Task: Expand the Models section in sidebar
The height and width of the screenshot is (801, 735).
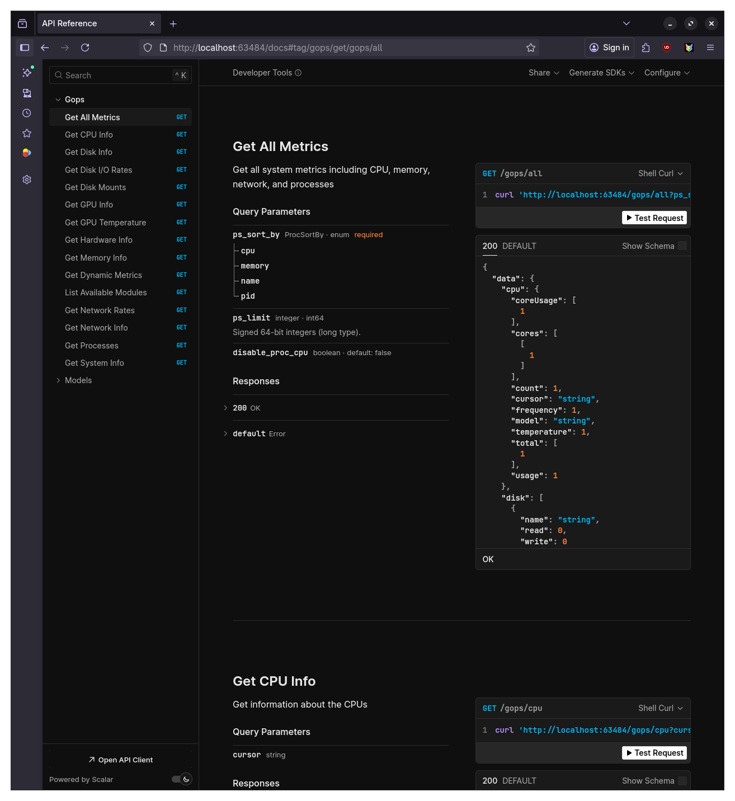Action: point(78,380)
